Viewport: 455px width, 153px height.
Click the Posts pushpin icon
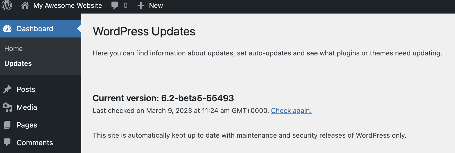pos(7,89)
